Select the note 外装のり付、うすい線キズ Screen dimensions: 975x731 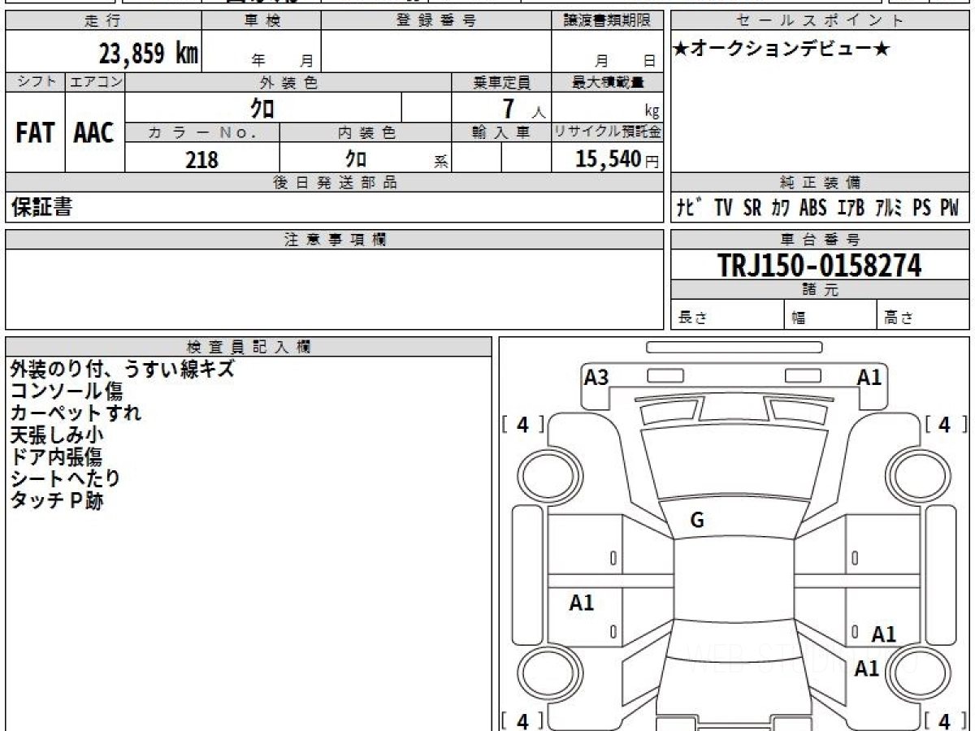point(122,369)
